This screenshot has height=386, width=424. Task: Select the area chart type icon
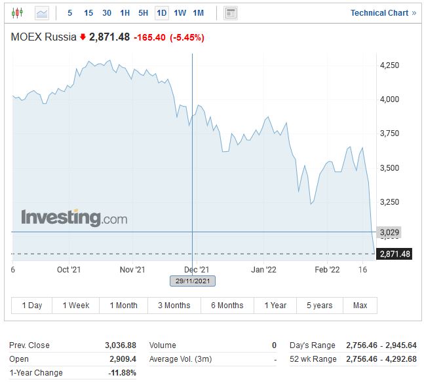click(41, 12)
